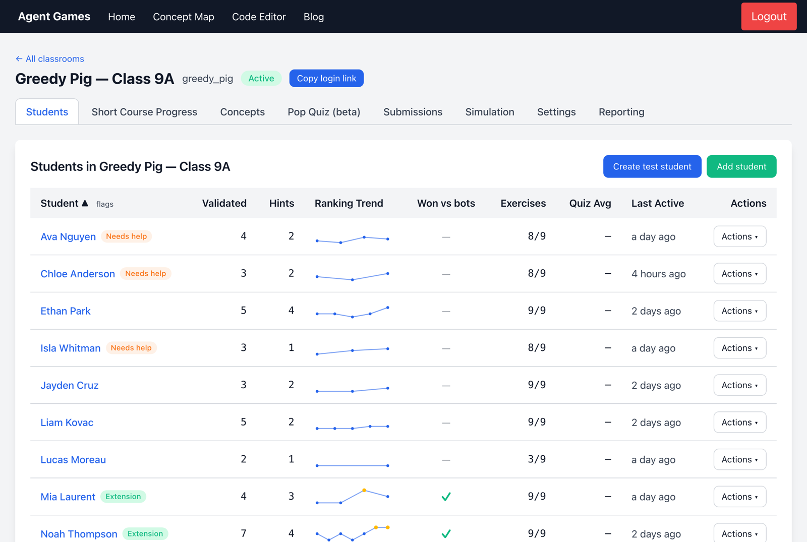Click the Agent Games brand title
807x542 pixels.
[54, 17]
